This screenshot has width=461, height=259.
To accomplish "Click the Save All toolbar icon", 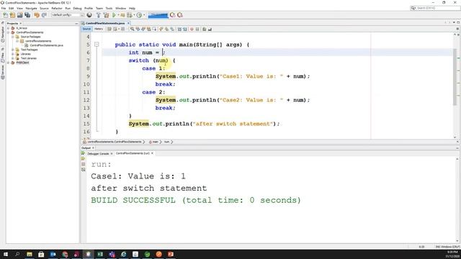I will click(27, 15).
